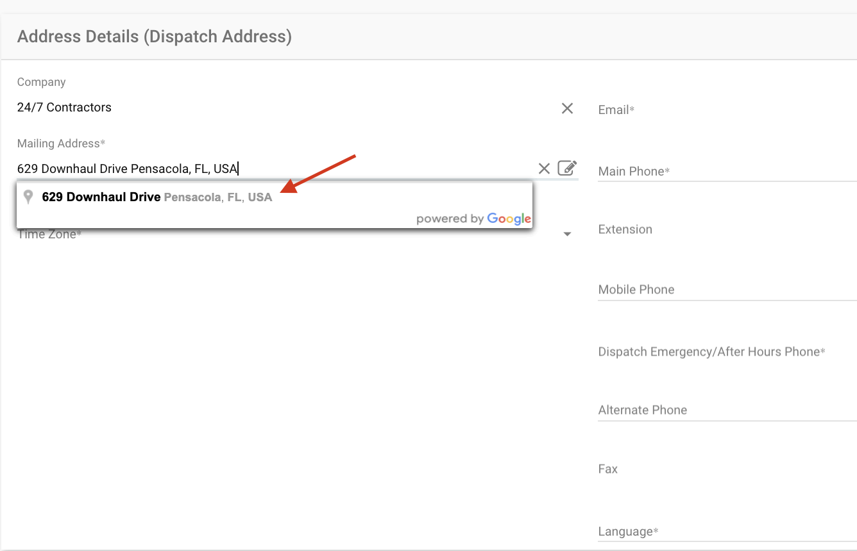Focus the Extension field

coord(725,230)
